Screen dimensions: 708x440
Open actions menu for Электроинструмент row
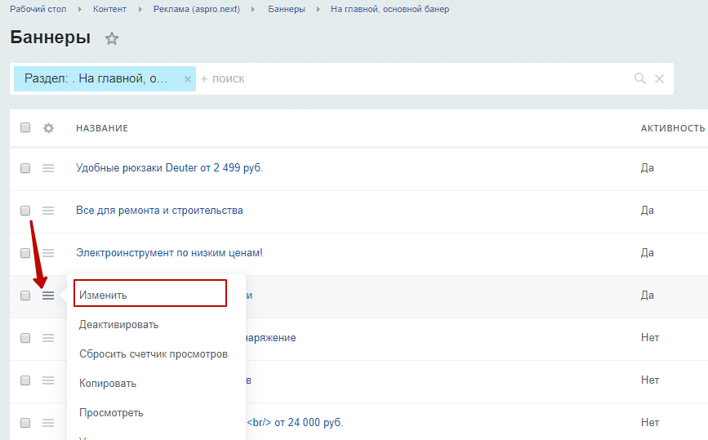pos(48,253)
